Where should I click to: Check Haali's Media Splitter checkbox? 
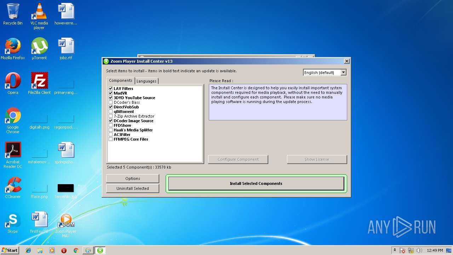(111, 130)
